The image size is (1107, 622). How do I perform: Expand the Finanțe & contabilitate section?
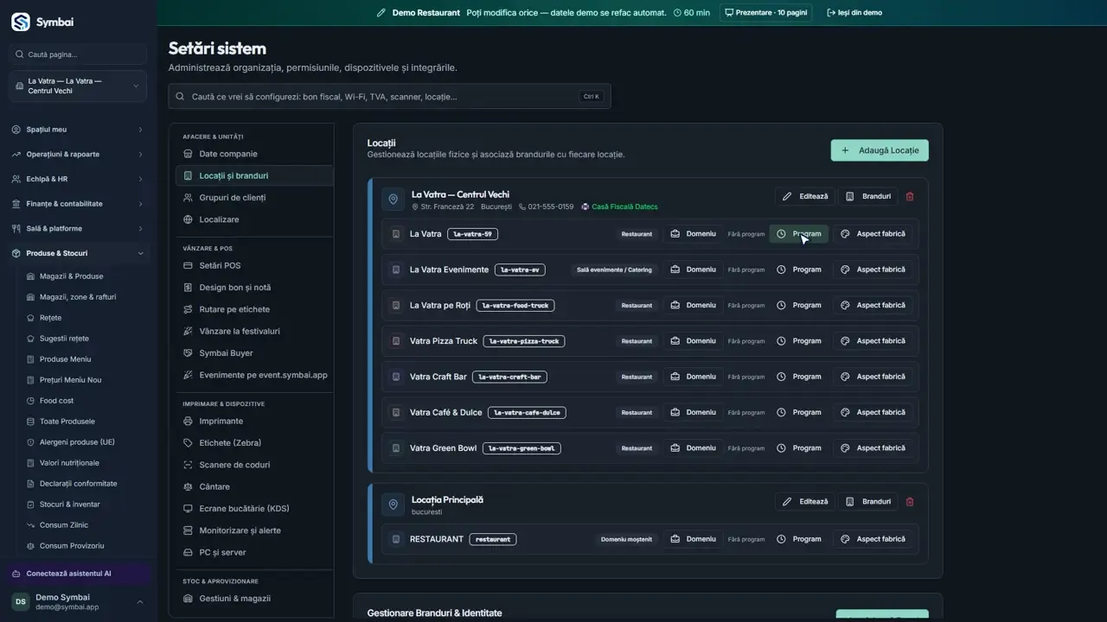[78, 204]
